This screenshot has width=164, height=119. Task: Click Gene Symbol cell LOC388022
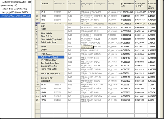(x=101, y=24)
